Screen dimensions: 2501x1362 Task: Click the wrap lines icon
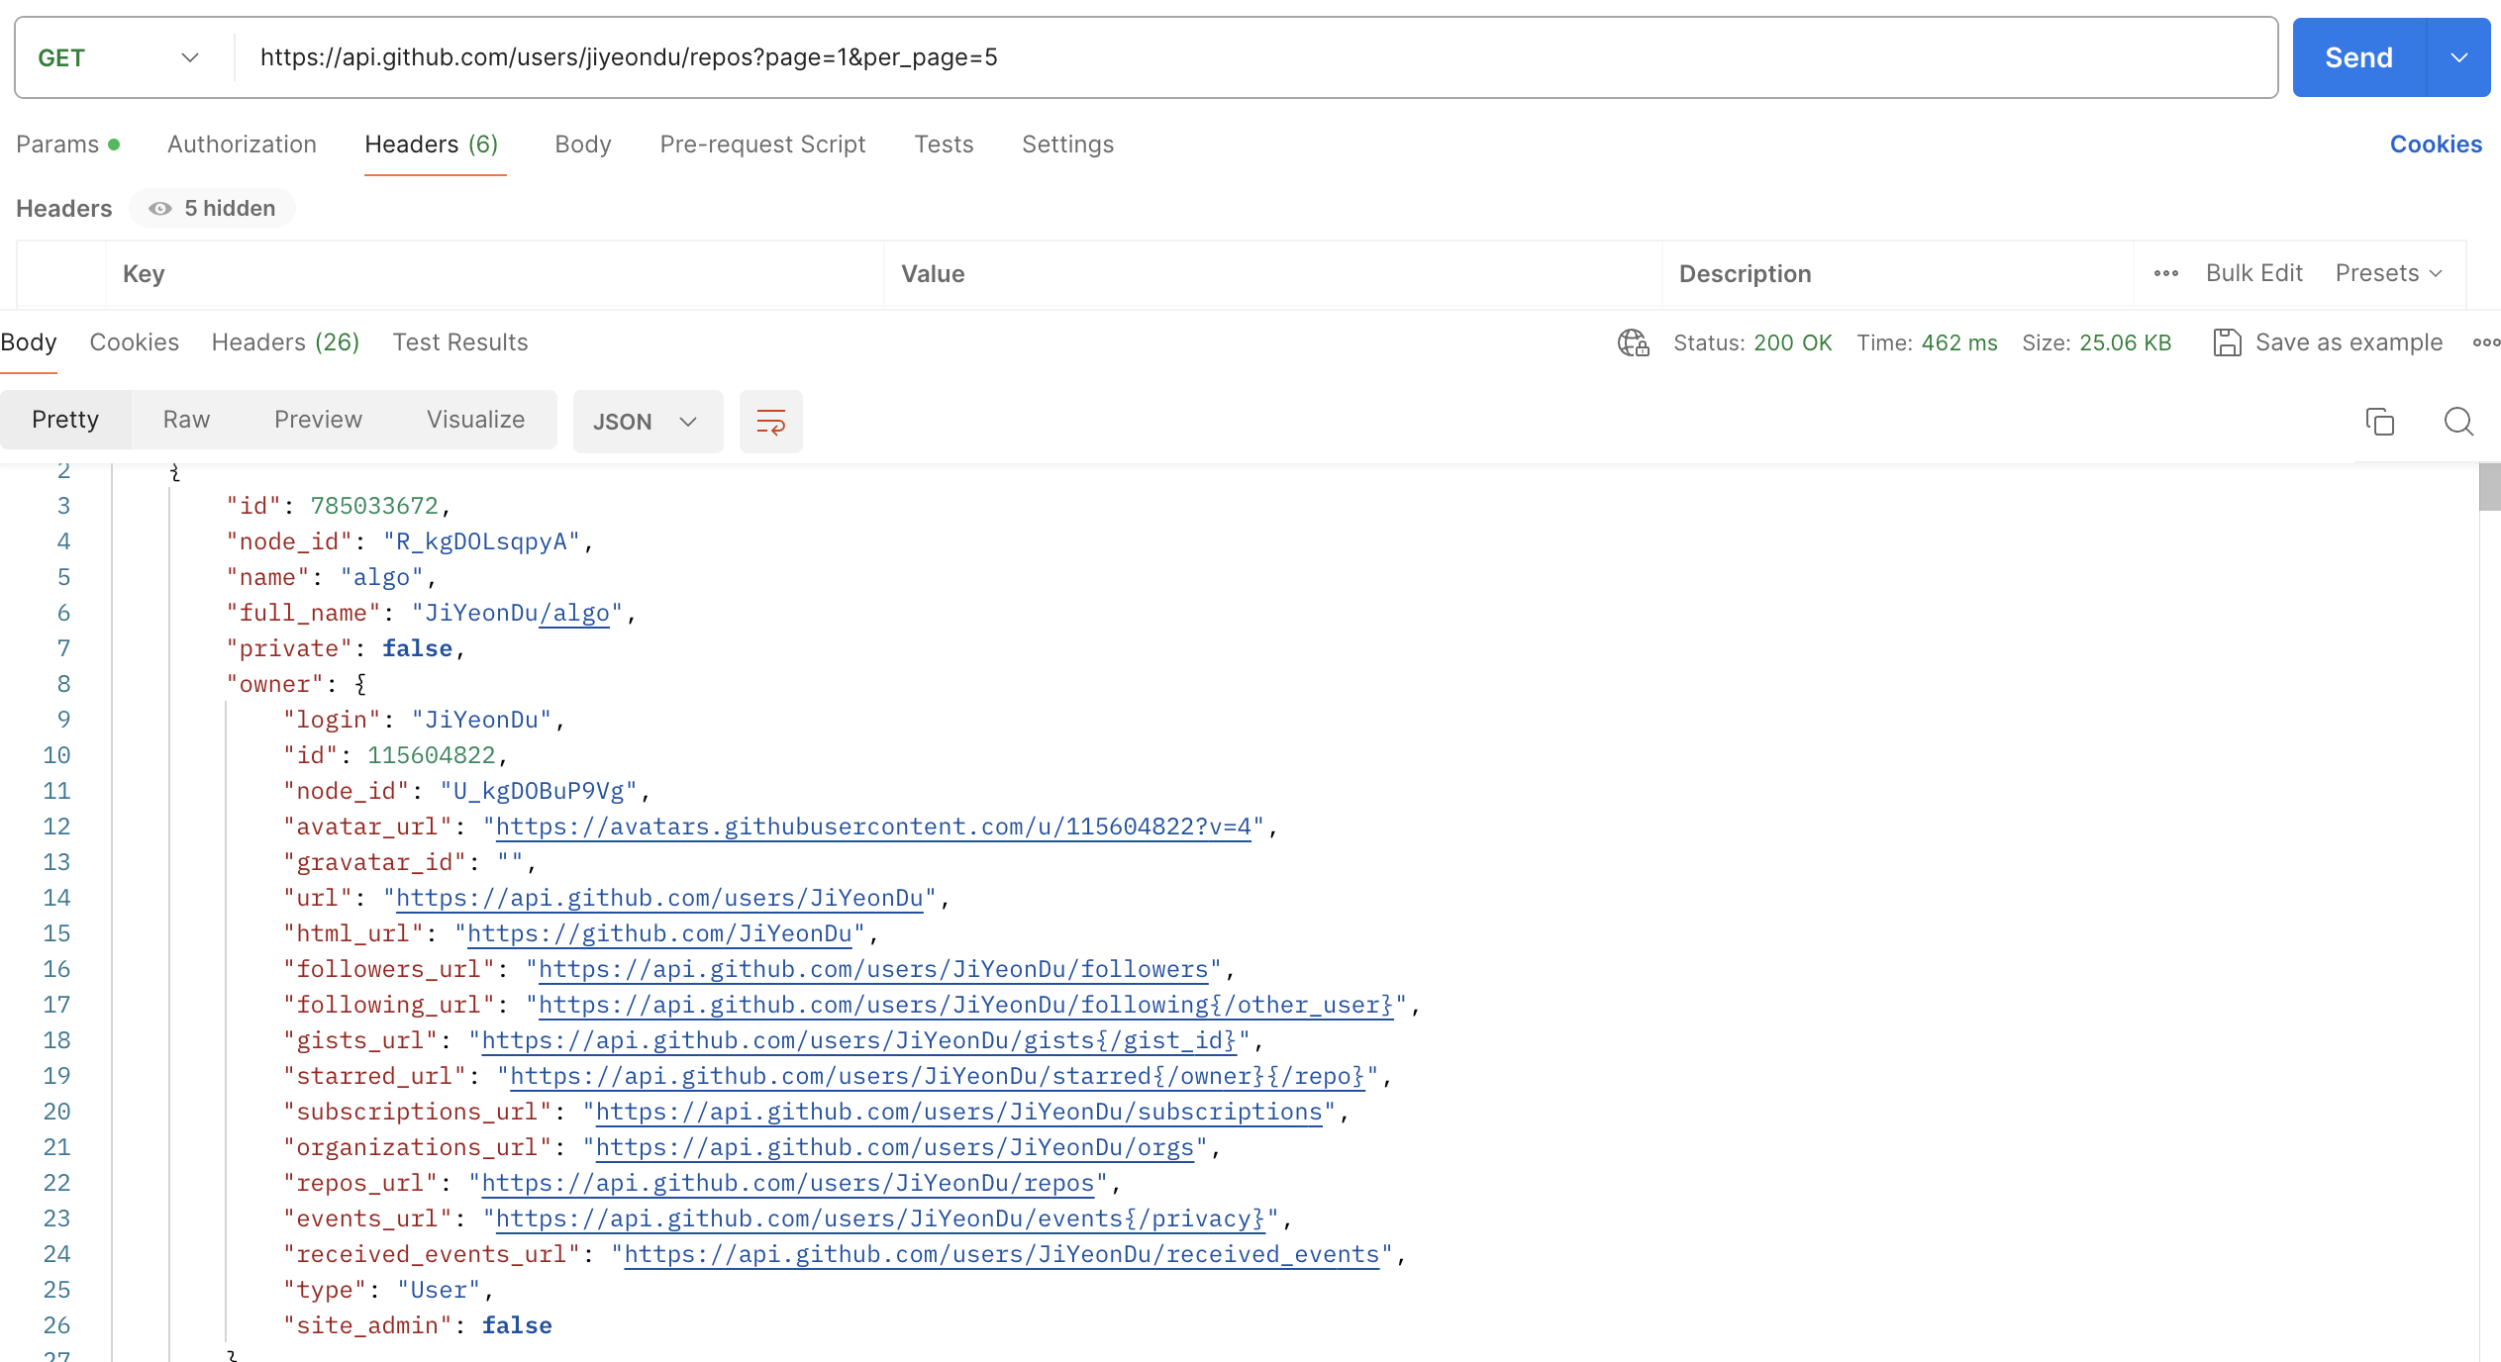[770, 422]
